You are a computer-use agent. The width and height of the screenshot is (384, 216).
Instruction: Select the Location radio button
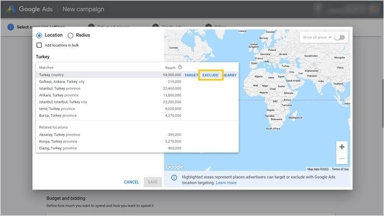click(x=39, y=35)
